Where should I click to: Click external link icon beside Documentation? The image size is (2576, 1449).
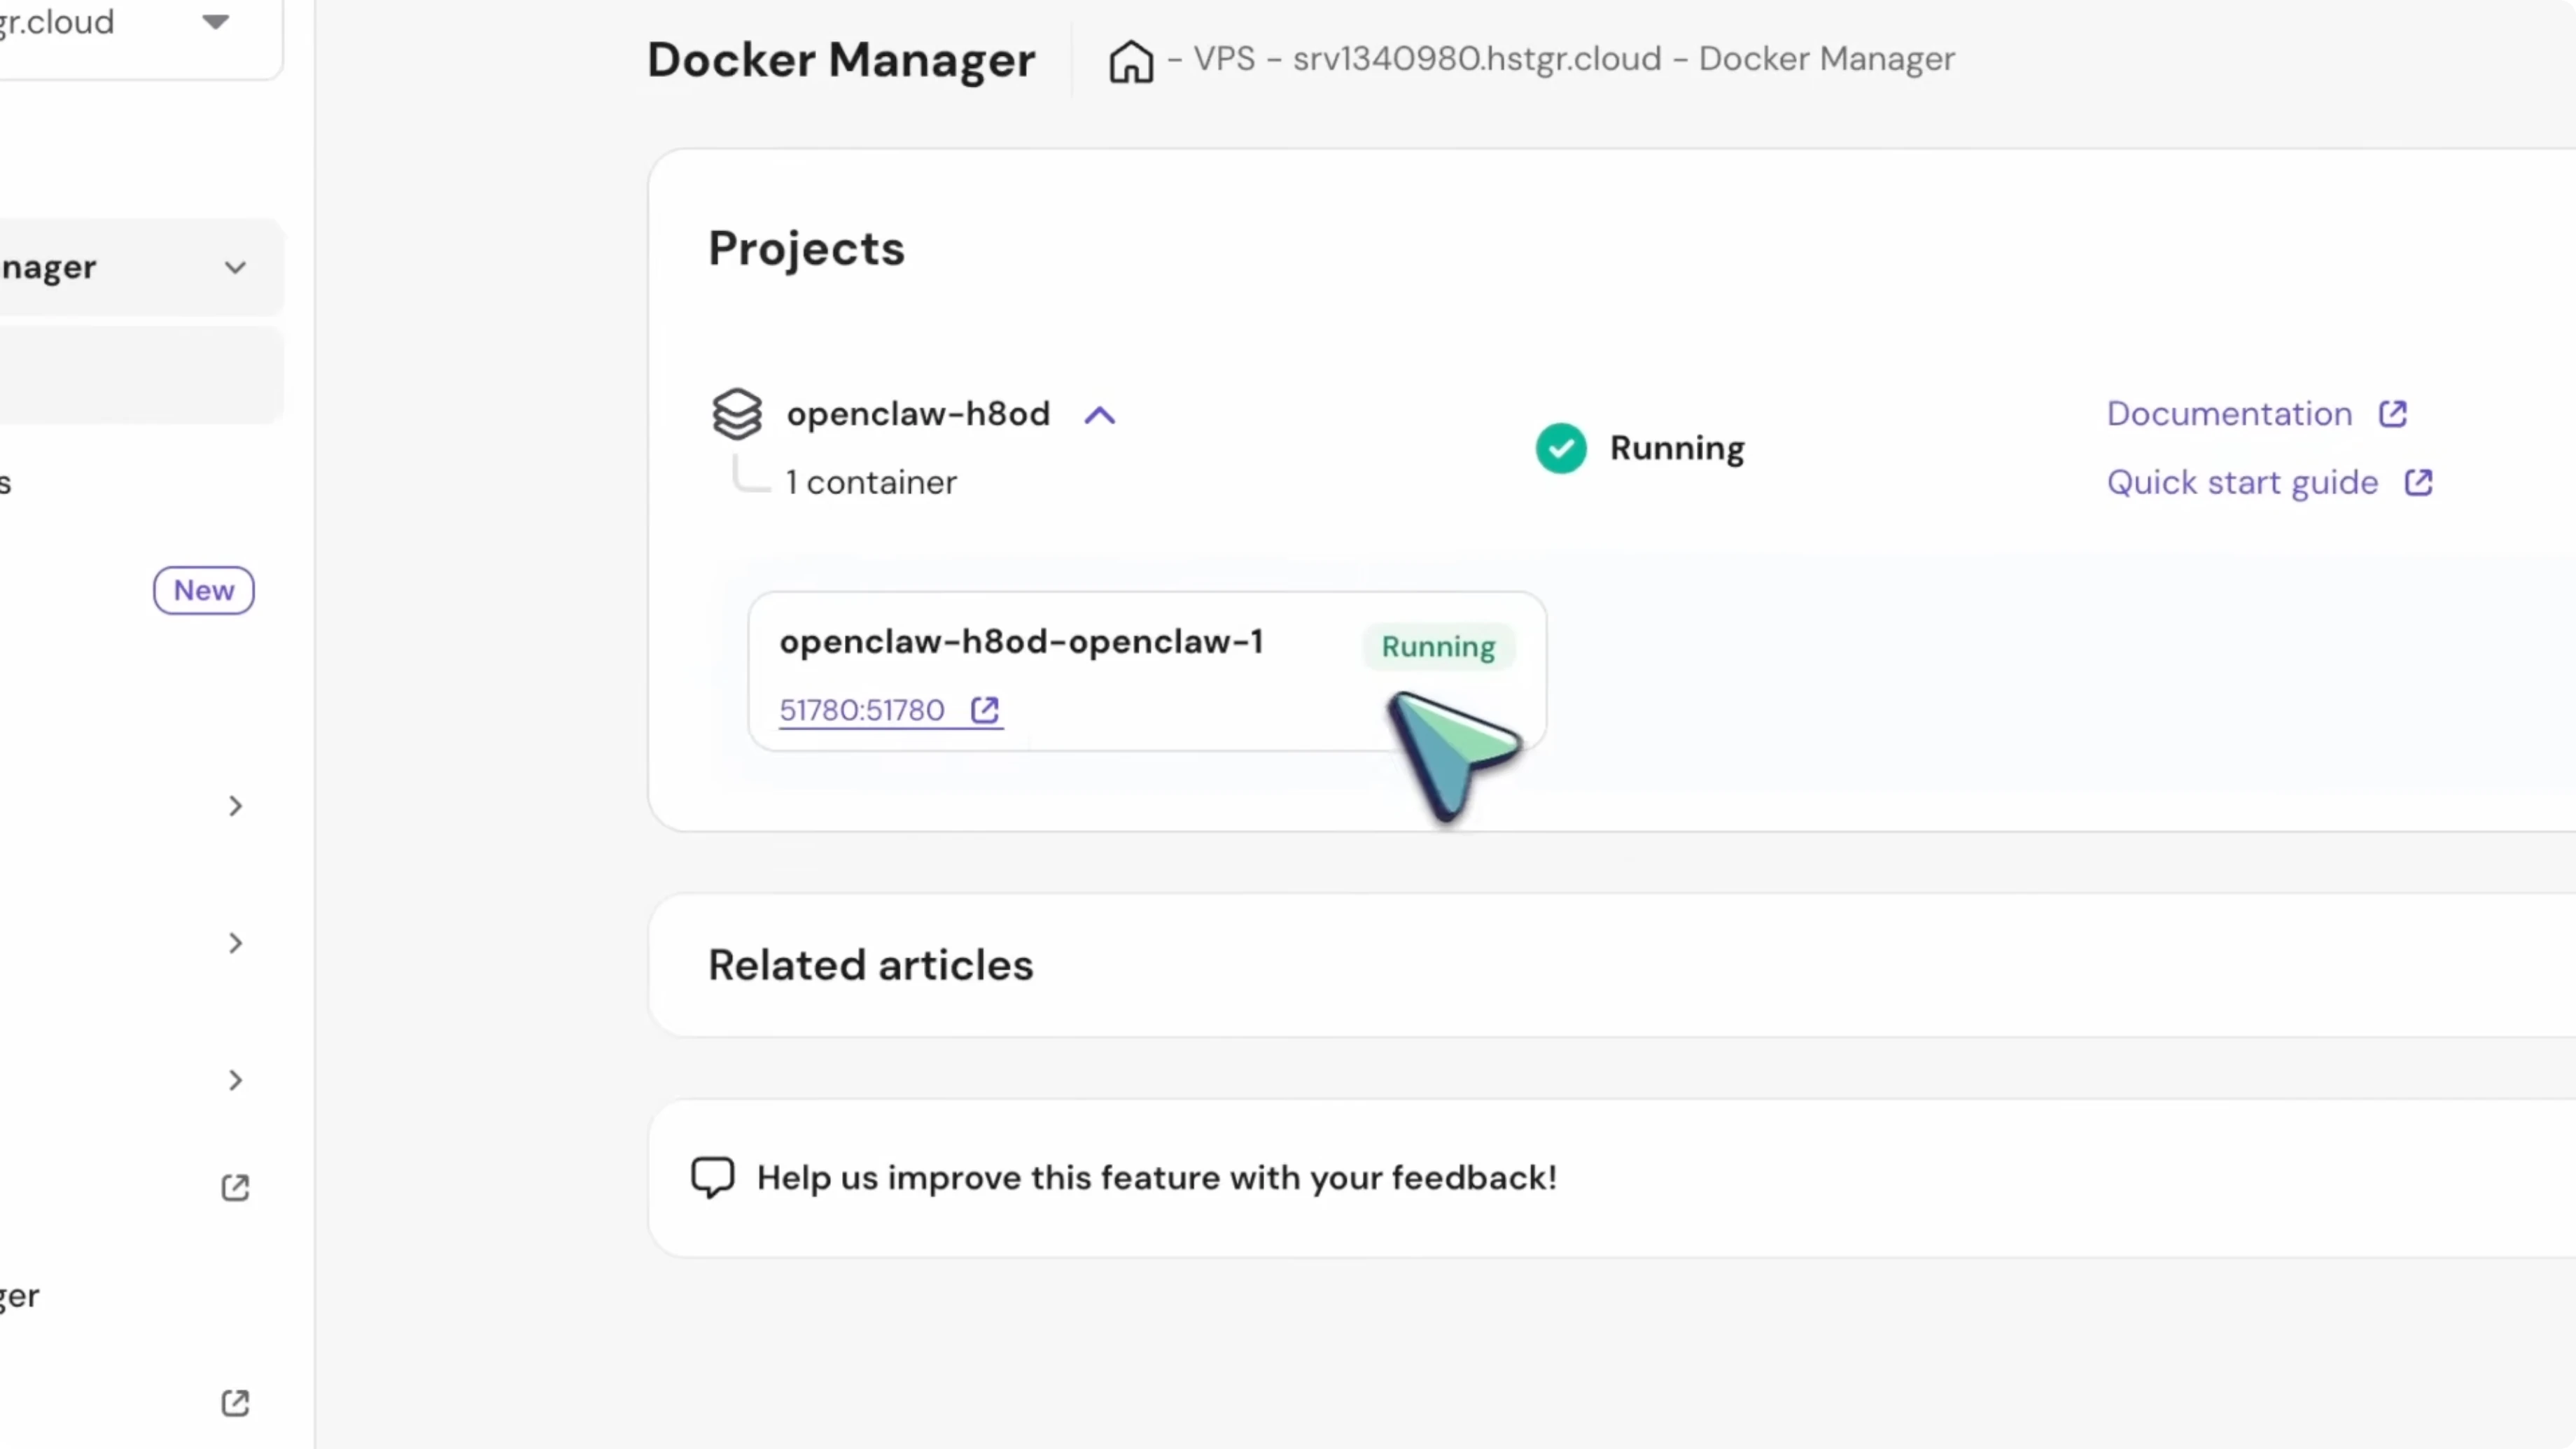[x=2393, y=414]
